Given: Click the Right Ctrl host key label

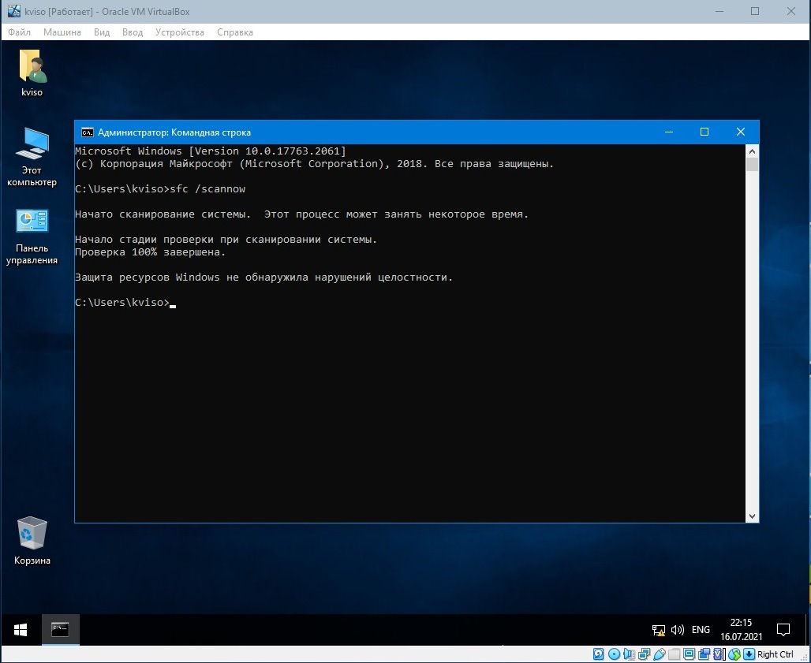Looking at the screenshot, I should [775, 654].
